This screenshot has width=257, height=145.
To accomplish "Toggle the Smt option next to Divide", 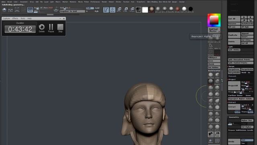I will [x=247, y=140].
